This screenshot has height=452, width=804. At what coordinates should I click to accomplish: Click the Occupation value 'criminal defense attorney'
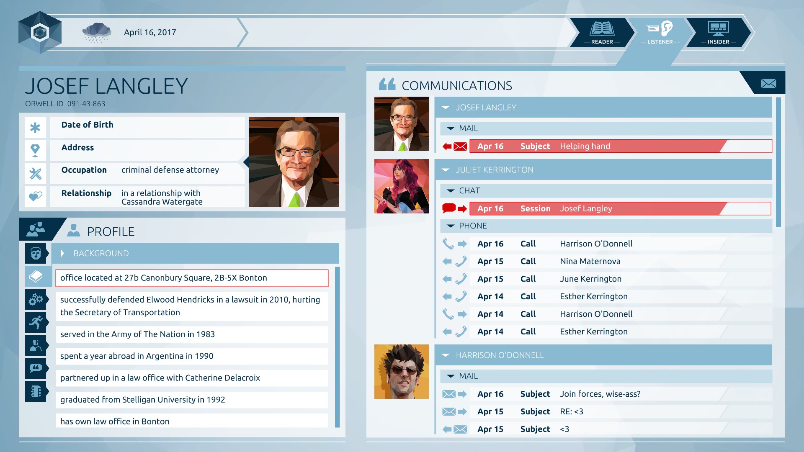170,170
